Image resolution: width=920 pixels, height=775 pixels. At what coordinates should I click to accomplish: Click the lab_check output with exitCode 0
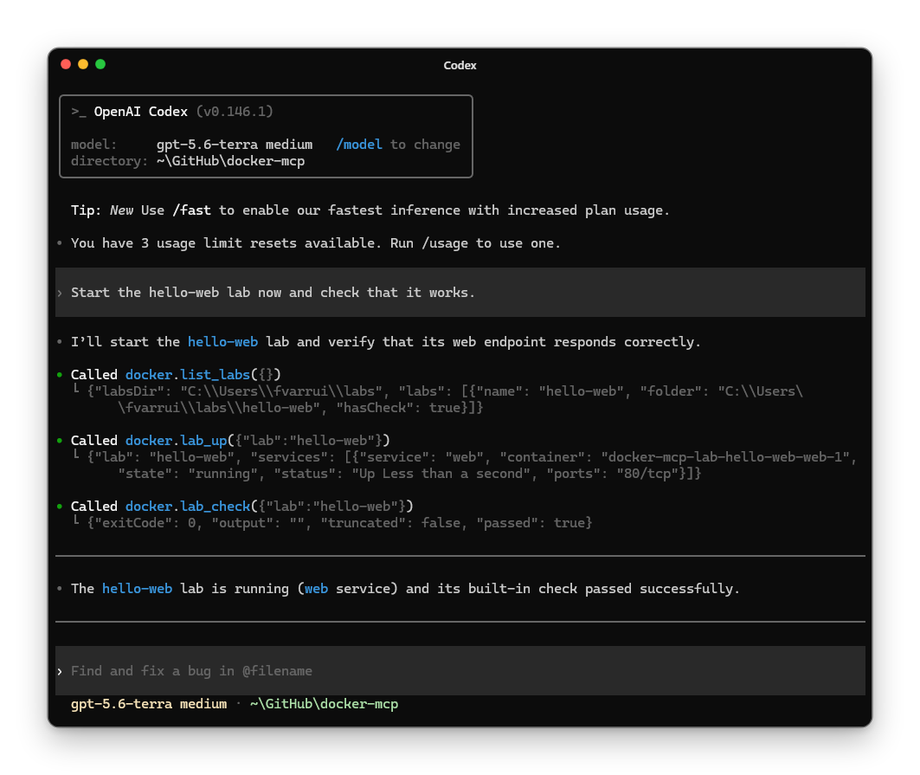(x=339, y=522)
